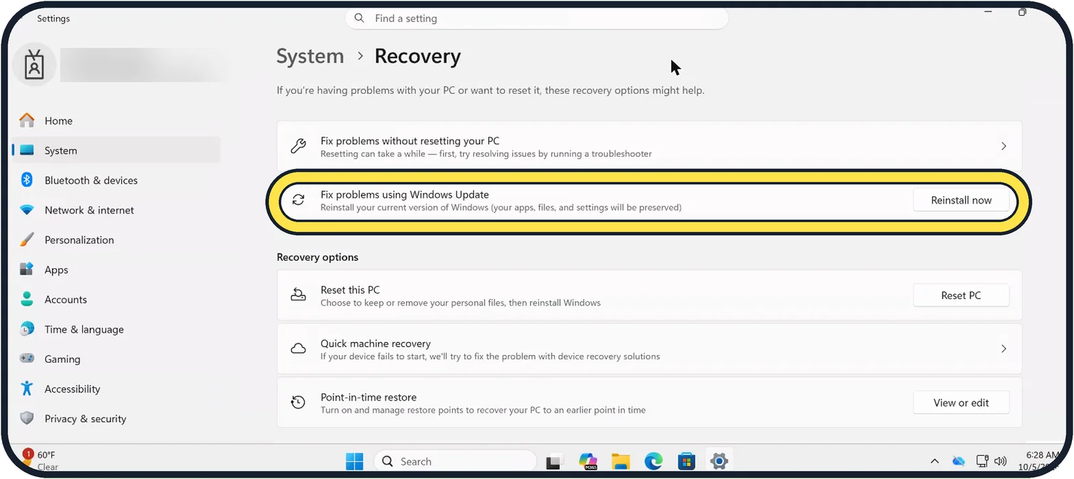Open Bluetooth & devices settings

coord(116,180)
